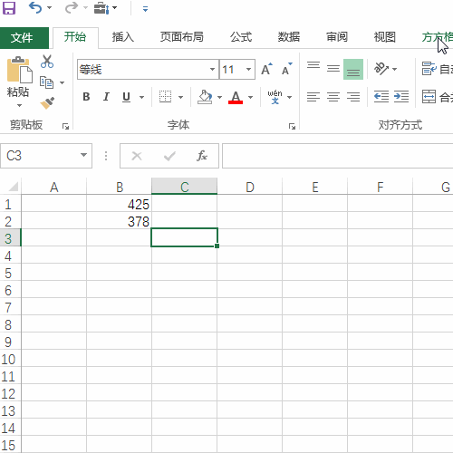This screenshot has height=453, width=453.
Task: Open the 等线 font name dropdown
Action: pyautogui.click(x=212, y=70)
